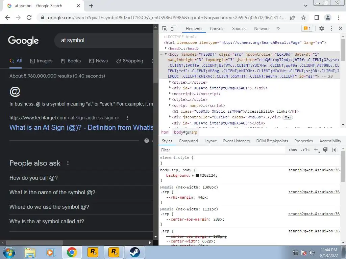Expand 'How do you call @?' question
This screenshot has height=259, width=346.
pos(81,178)
